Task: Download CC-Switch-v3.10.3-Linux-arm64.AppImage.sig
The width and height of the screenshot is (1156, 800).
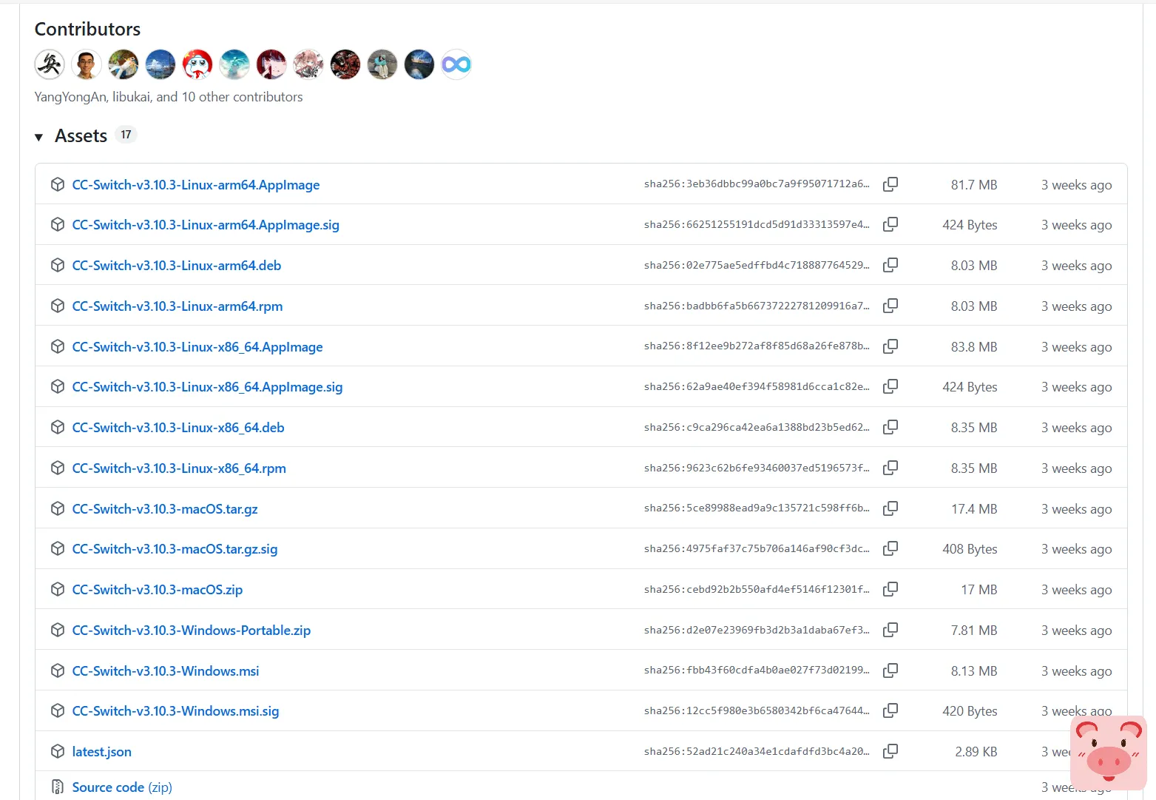Action: 206,225
